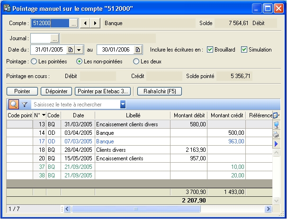287x219 pixels.
Task: Click Pointer par Etebac 3... button
Action: coord(103,91)
